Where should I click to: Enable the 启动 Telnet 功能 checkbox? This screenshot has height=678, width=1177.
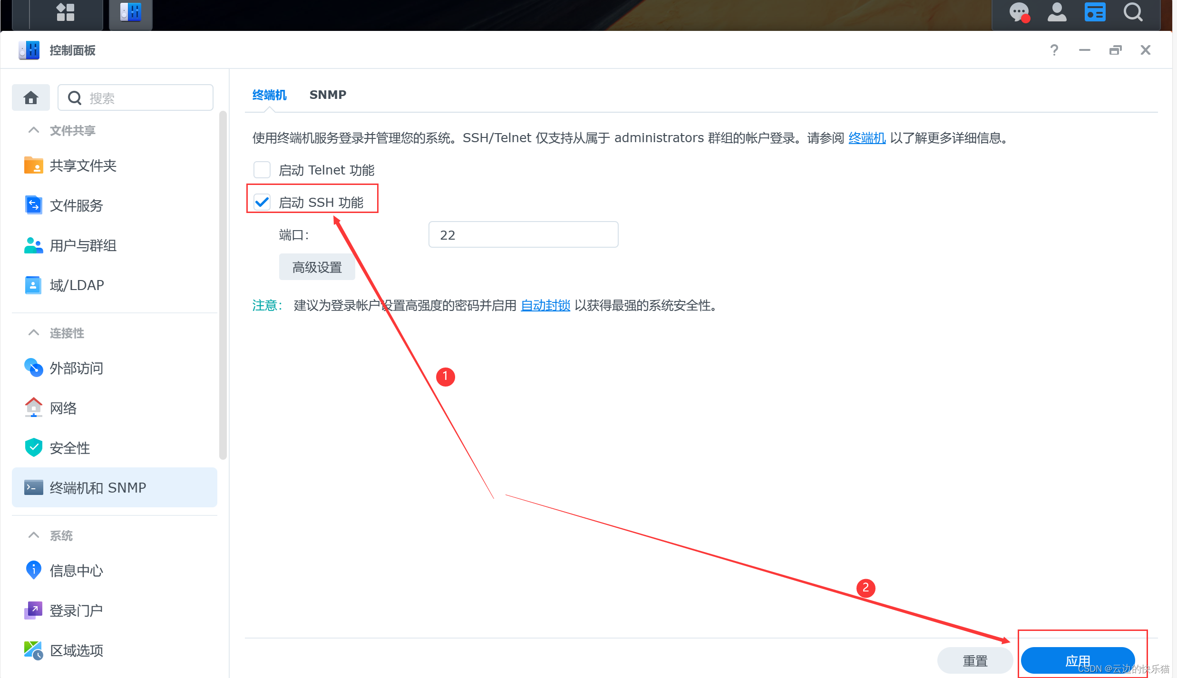pos(262,170)
